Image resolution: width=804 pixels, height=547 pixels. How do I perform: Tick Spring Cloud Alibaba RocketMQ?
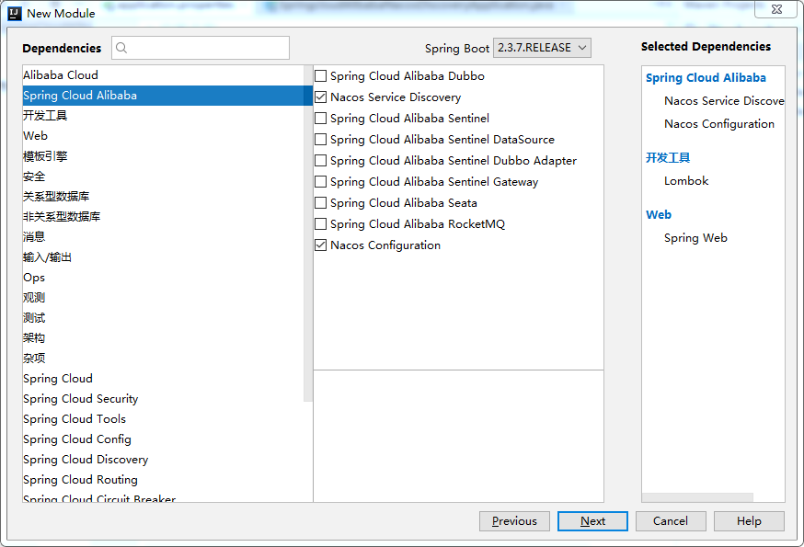[320, 224]
